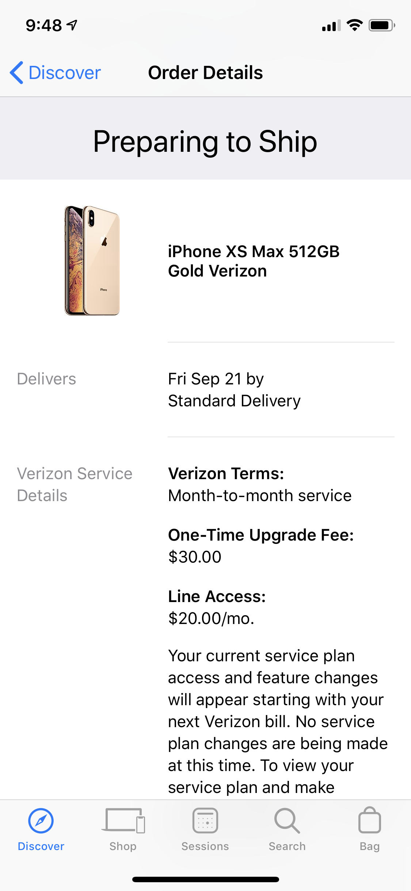Select the Search tab label
This screenshot has width=411, height=891.
click(x=287, y=846)
